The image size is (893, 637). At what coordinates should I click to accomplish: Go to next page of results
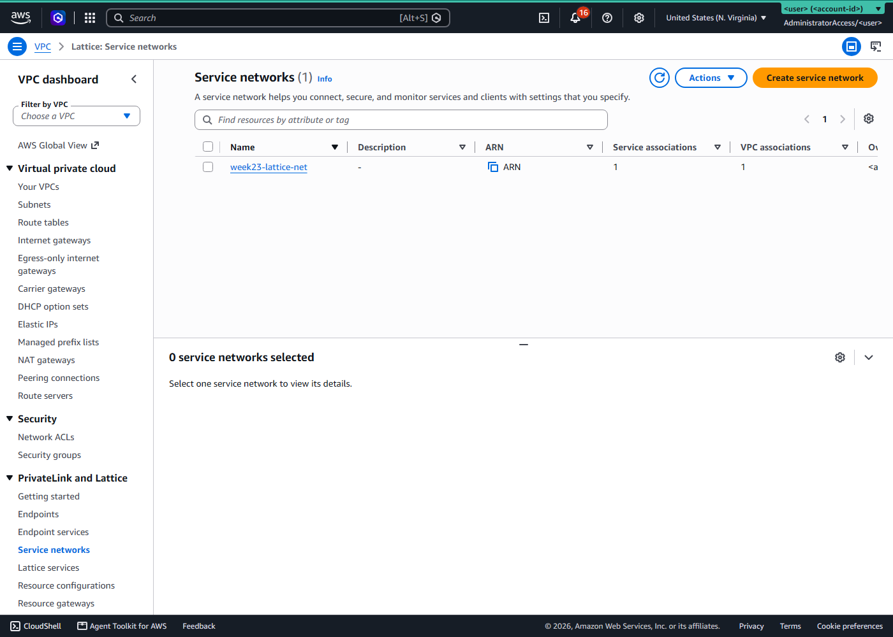[843, 119]
